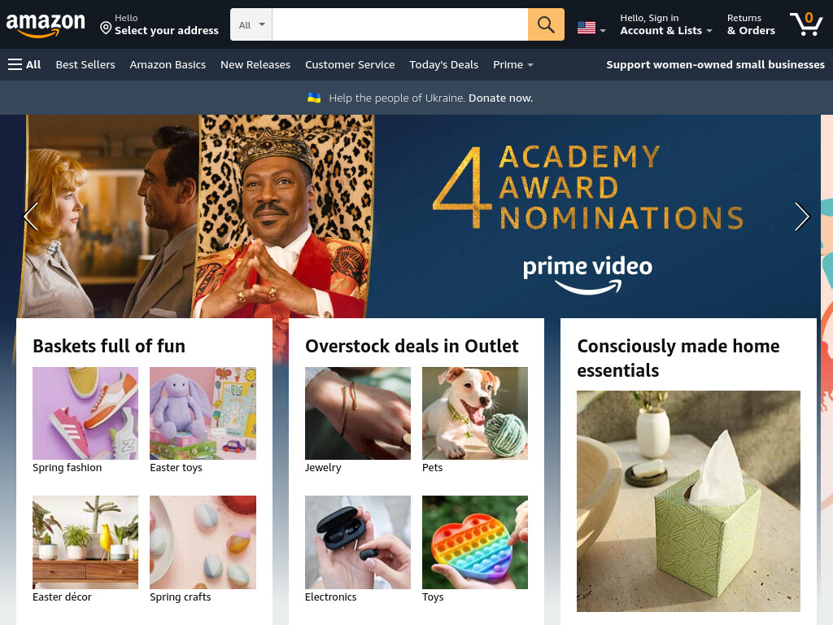The height and width of the screenshot is (625, 833).
Task: Open the All search category dropdown
Action: 251,24
